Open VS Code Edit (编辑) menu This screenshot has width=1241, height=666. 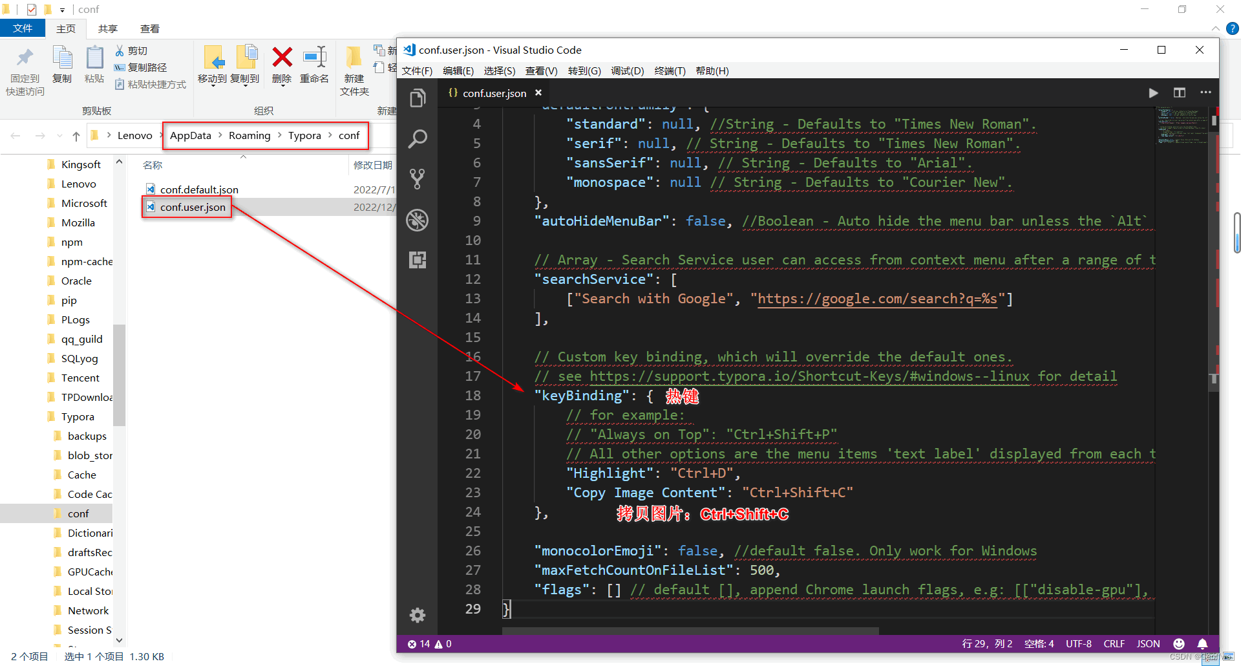coord(458,71)
